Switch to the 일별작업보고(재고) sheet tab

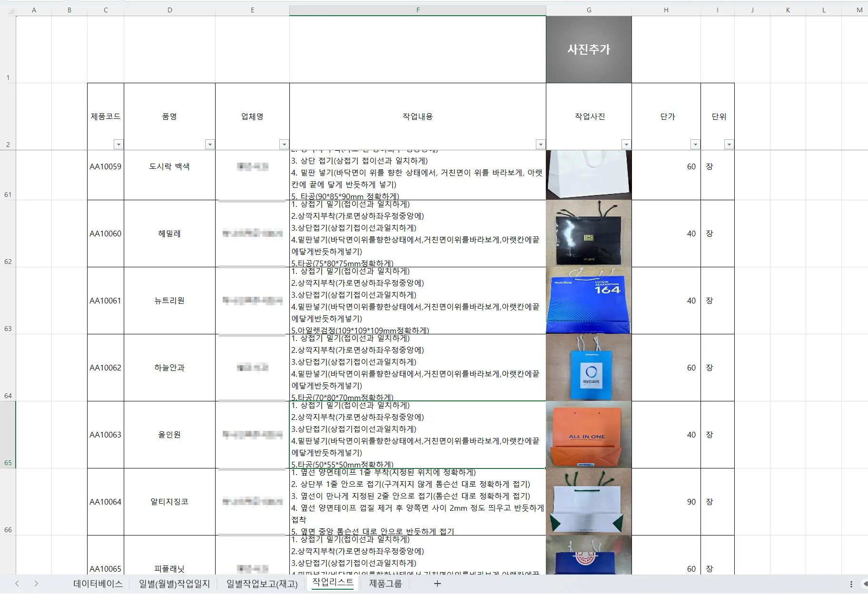262,584
